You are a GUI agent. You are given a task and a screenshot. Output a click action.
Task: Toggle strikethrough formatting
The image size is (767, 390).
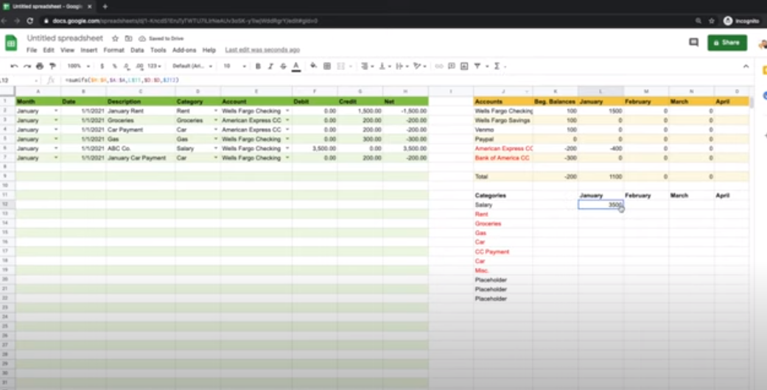283,66
